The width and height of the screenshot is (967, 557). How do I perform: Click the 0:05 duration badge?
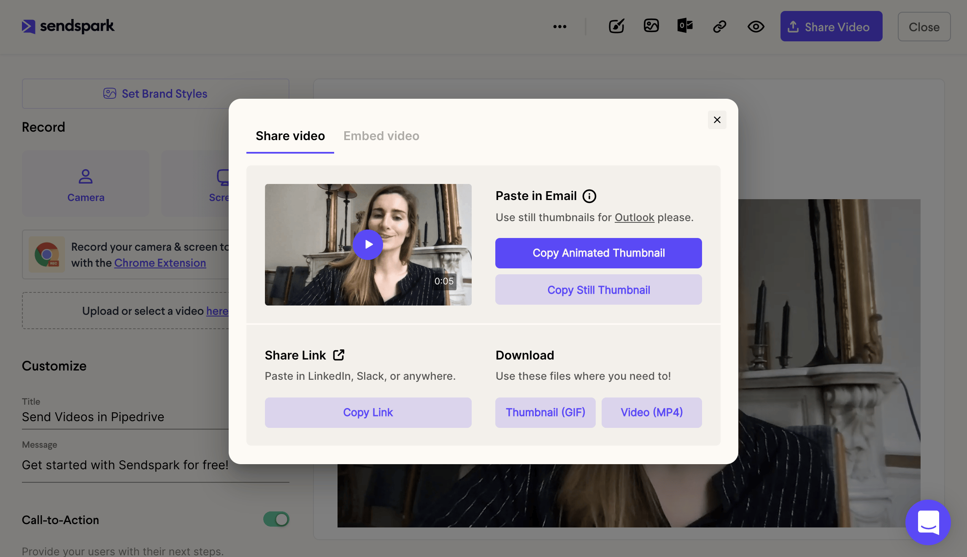click(444, 281)
